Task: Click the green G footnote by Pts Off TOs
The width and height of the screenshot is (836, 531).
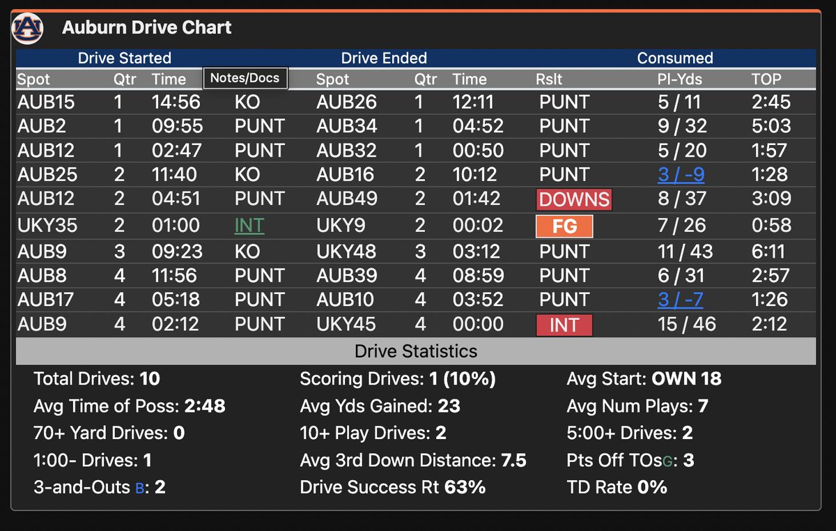Action: point(667,461)
